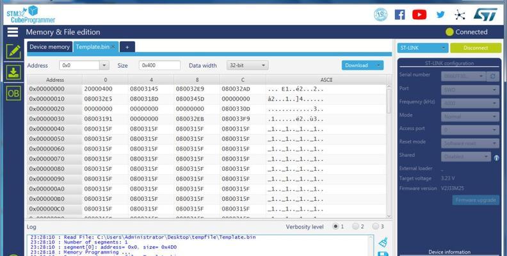Close the Template.bin tab
507x256 pixels.
(x=113, y=47)
